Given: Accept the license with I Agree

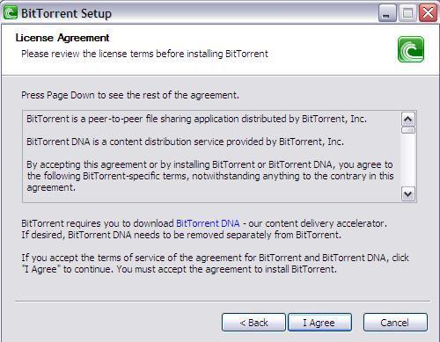Looking at the screenshot, I should pyautogui.click(x=319, y=323).
